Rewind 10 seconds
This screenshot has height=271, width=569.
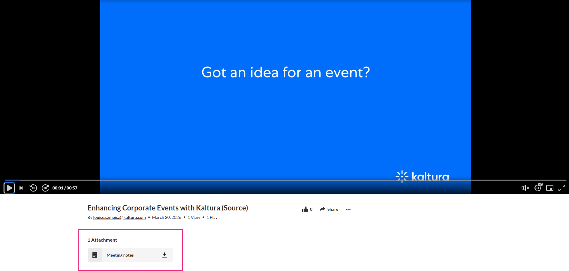[33, 188]
